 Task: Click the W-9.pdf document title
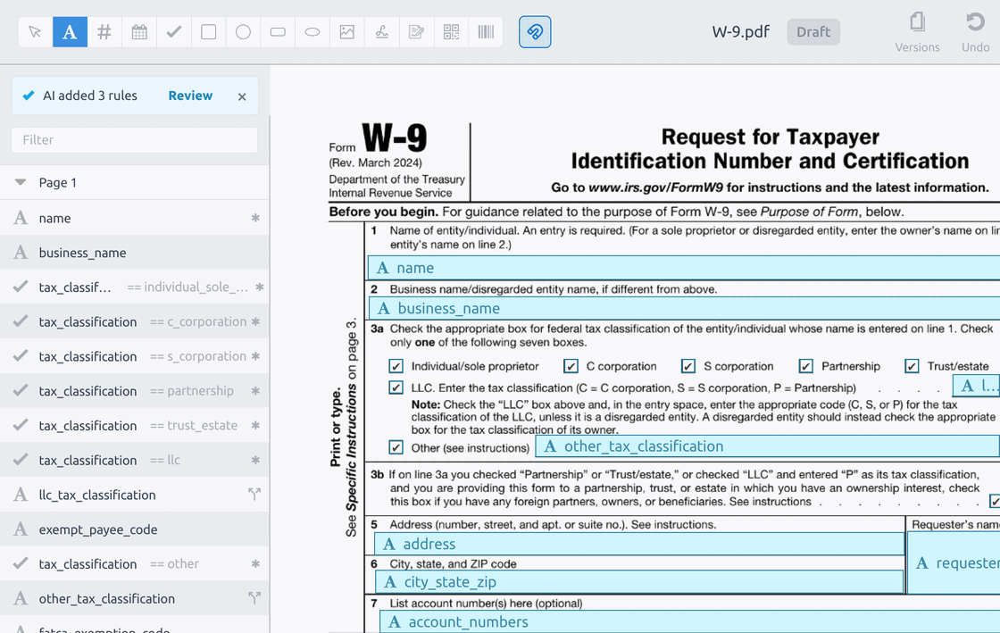coord(740,32)
